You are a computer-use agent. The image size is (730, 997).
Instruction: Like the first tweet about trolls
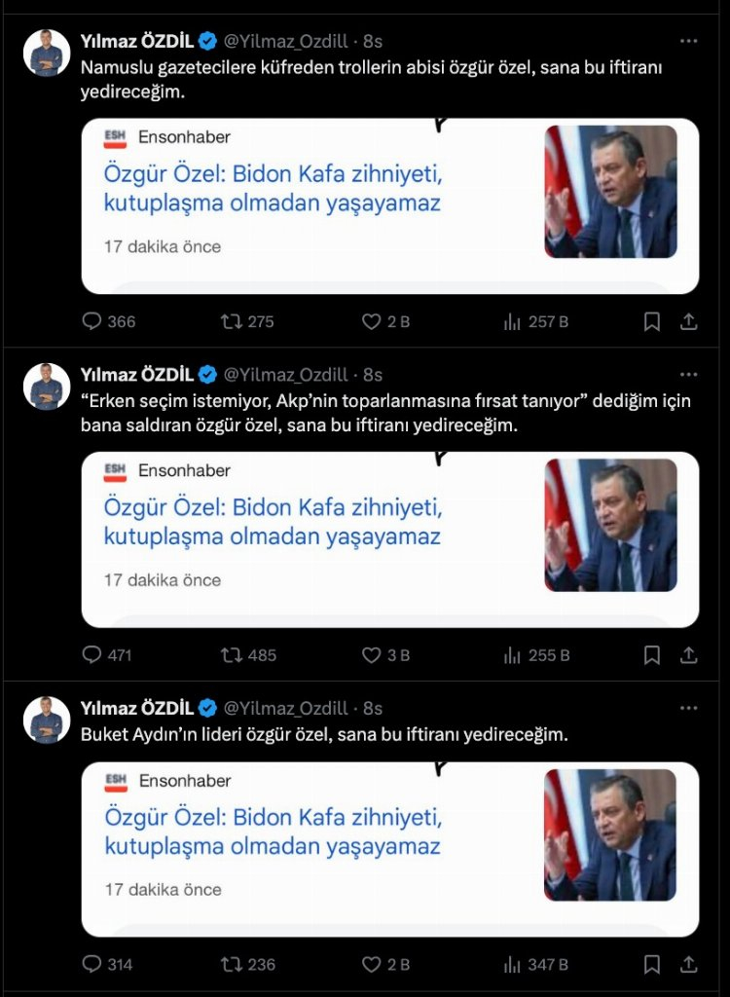coord(371,321)
